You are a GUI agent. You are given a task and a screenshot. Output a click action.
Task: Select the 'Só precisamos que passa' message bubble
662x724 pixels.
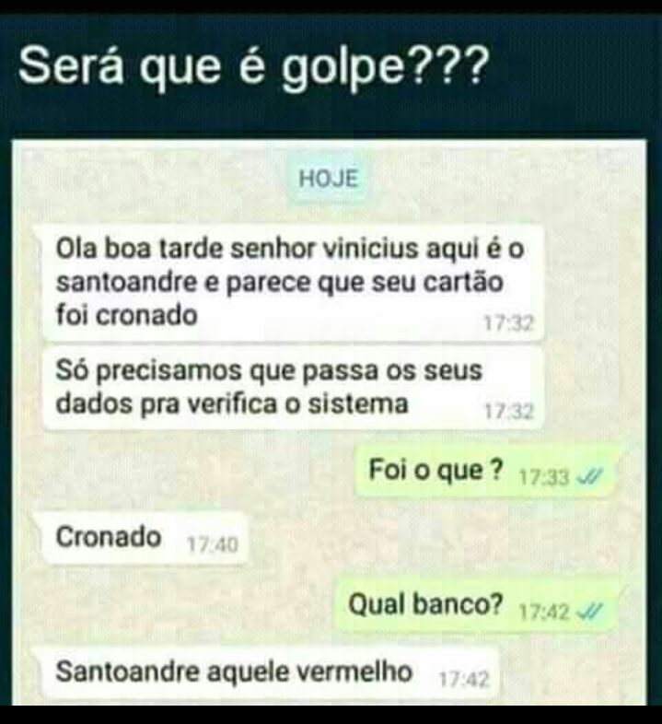[x=293, y=388]
